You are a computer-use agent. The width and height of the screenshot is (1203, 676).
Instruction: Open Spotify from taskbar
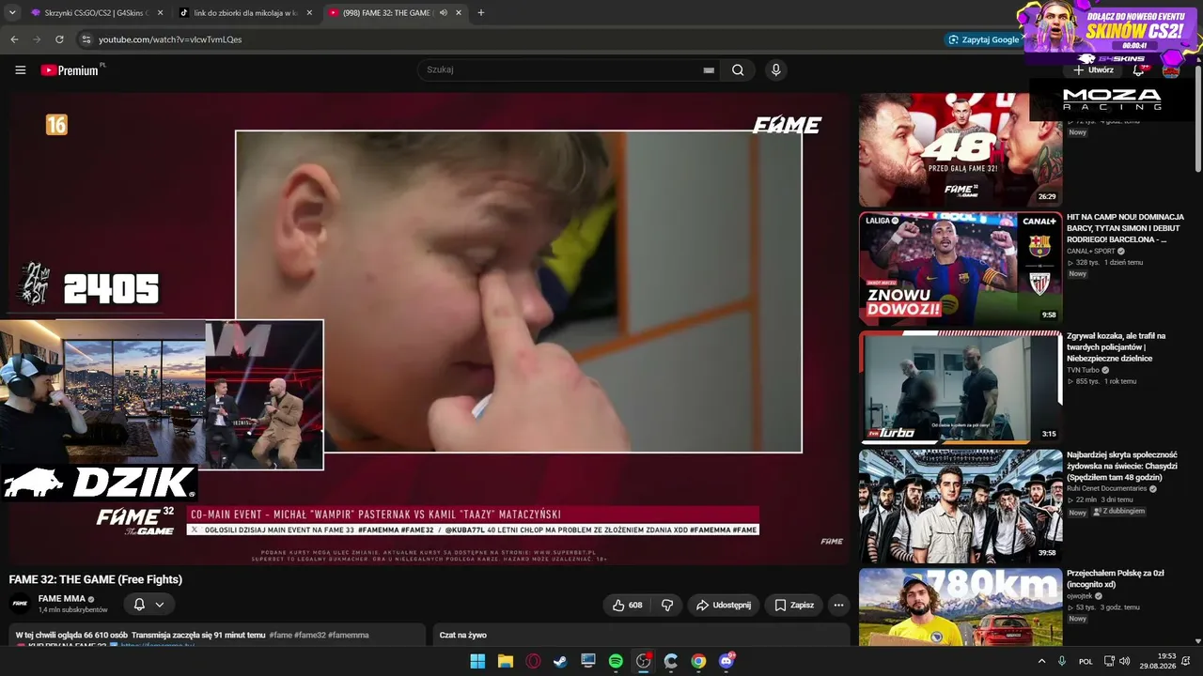point(616,661)
